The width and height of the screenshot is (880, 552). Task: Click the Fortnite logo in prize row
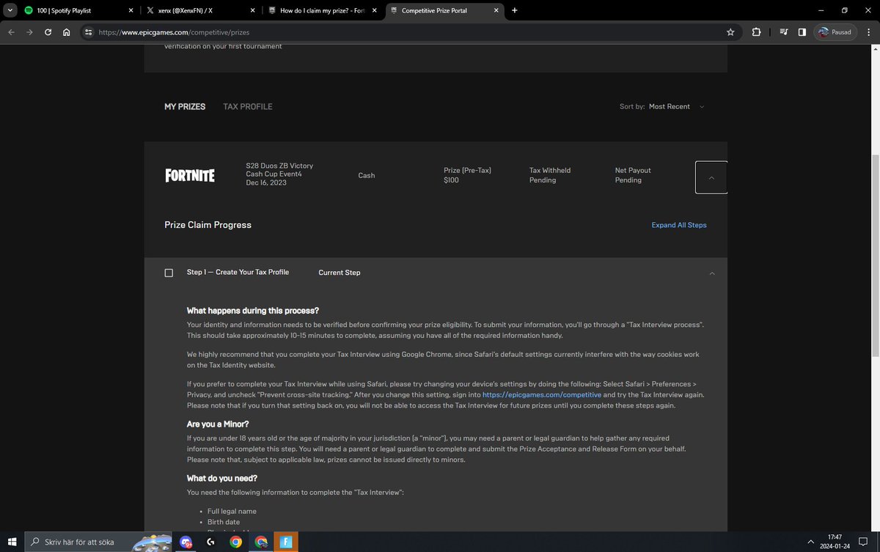[x=190, y=176]
